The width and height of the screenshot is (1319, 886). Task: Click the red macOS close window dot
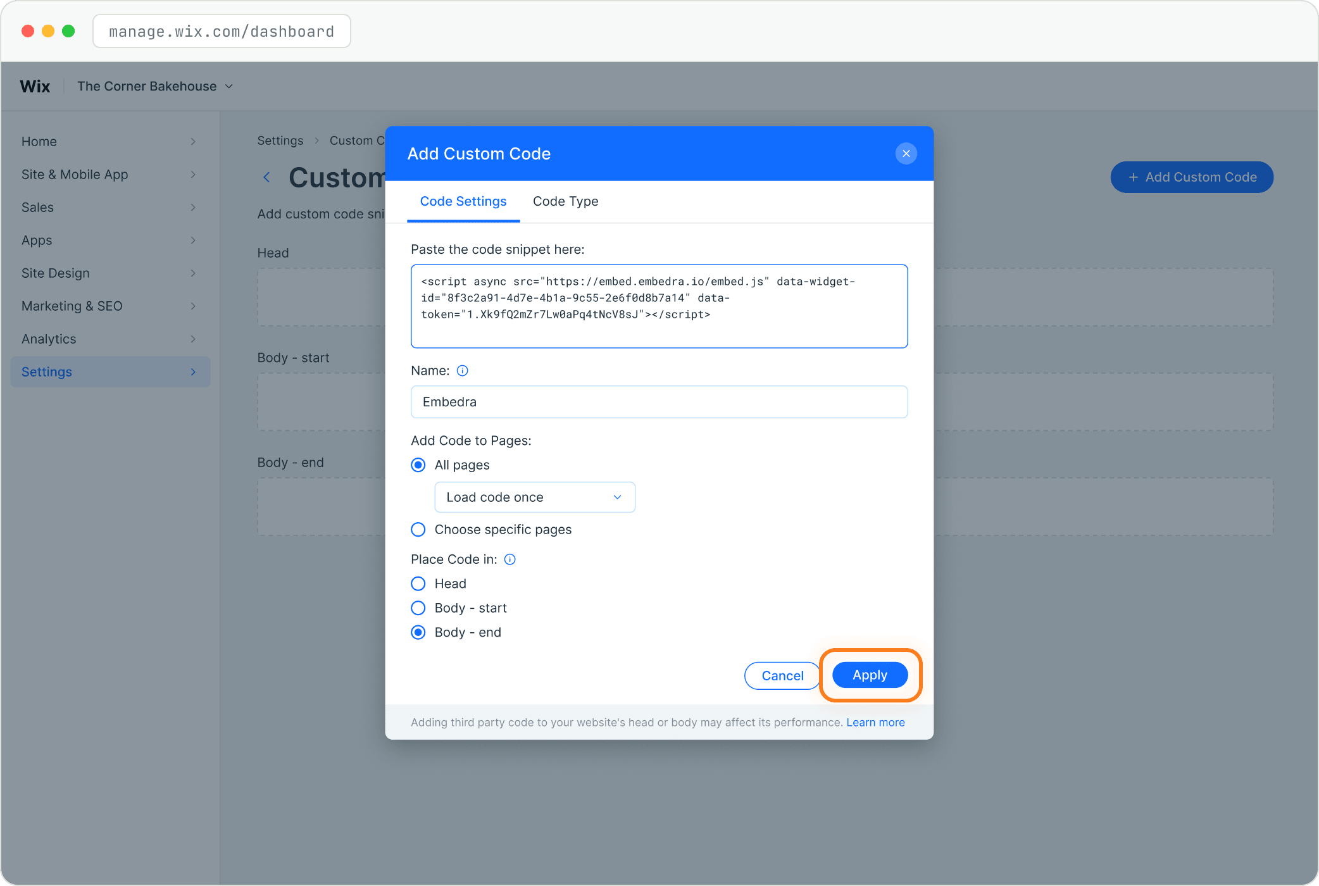(x=28, y=31)
